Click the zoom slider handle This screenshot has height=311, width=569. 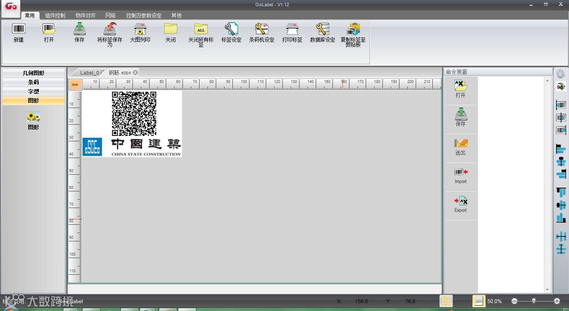[x=534, y=301]
